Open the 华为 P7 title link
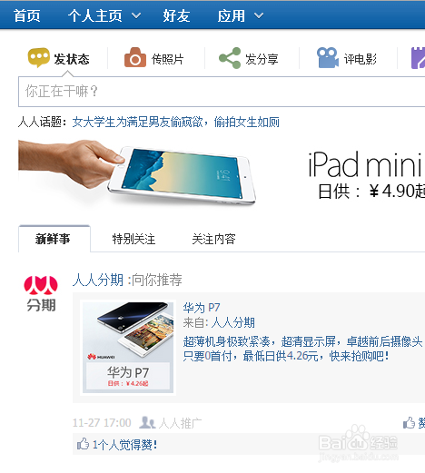The width and height of the screenshot is (425, 473). pyautogui.click(x=202, y=308)
